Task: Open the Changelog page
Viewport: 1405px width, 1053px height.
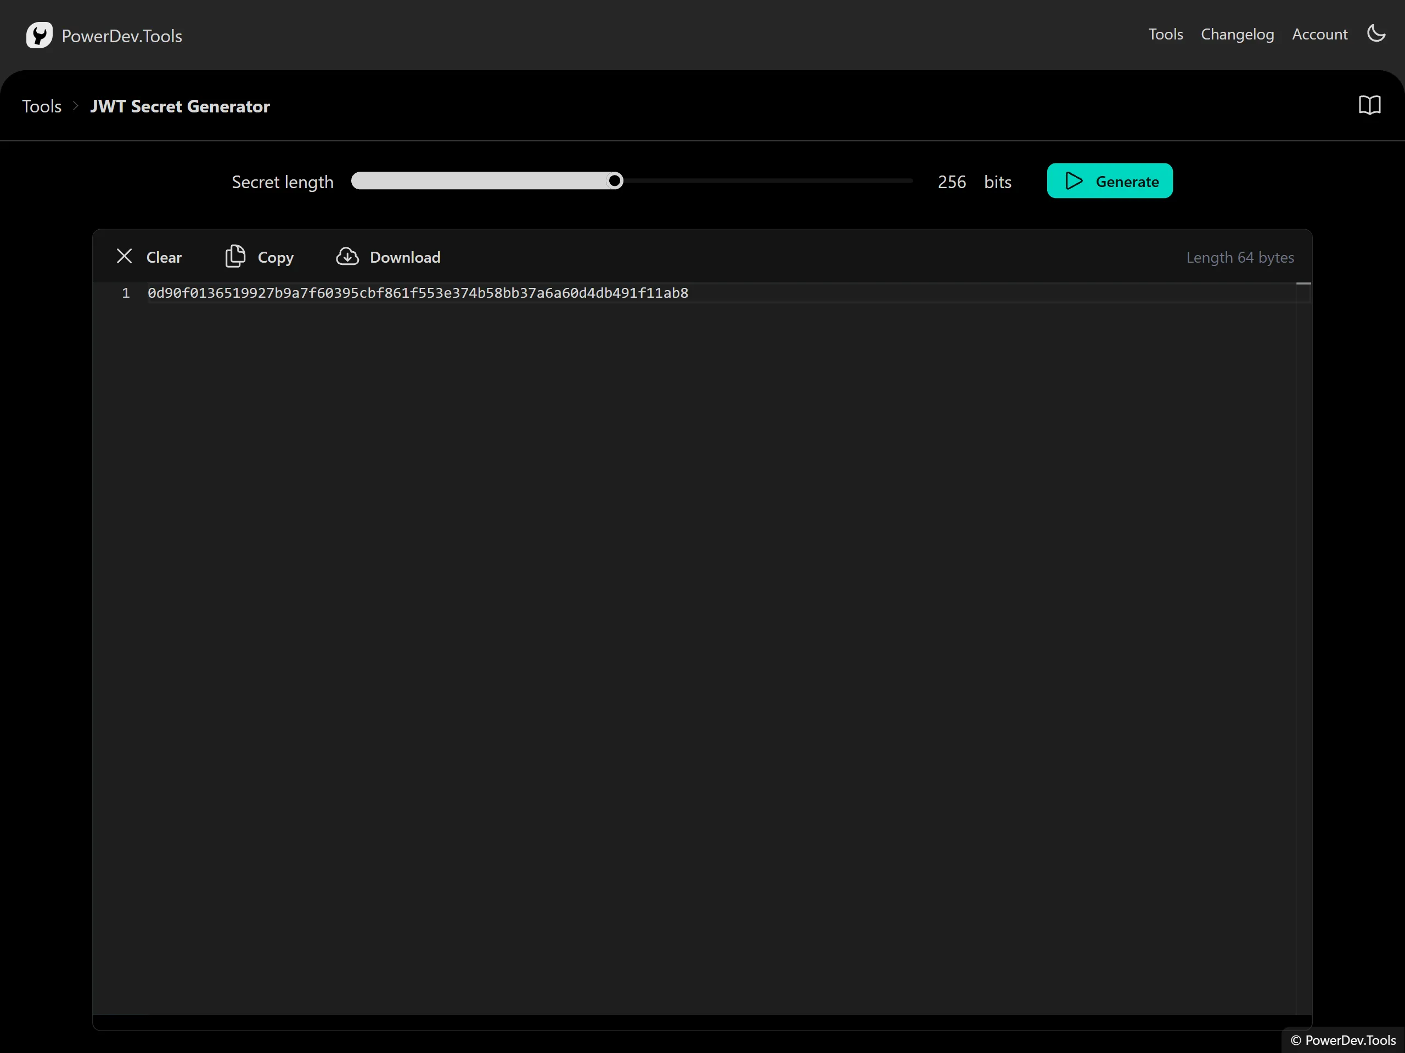Action: (1237, 34)
